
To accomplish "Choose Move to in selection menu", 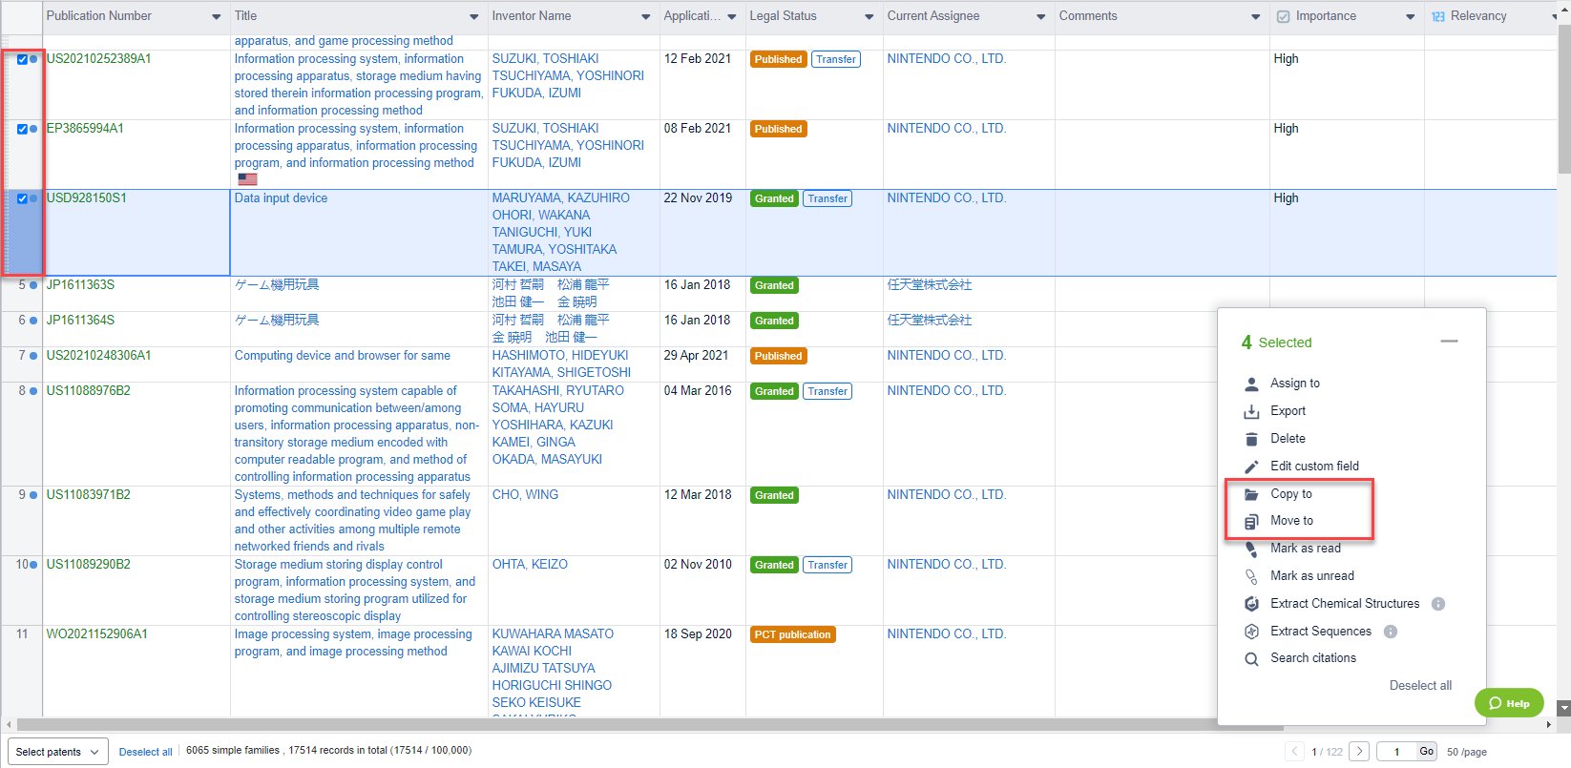I will (1291, 521).
